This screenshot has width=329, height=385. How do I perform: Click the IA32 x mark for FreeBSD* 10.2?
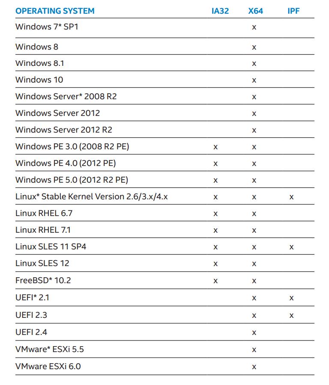pyautogui.click(x=215, y=281)
